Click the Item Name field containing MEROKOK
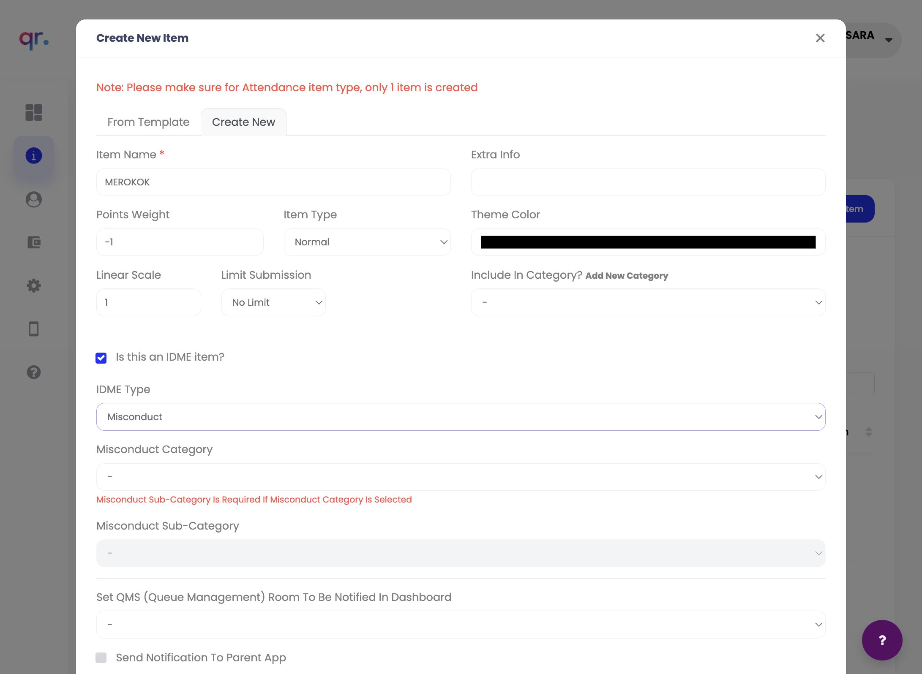 pyautogui.click(x=273, y=182)
